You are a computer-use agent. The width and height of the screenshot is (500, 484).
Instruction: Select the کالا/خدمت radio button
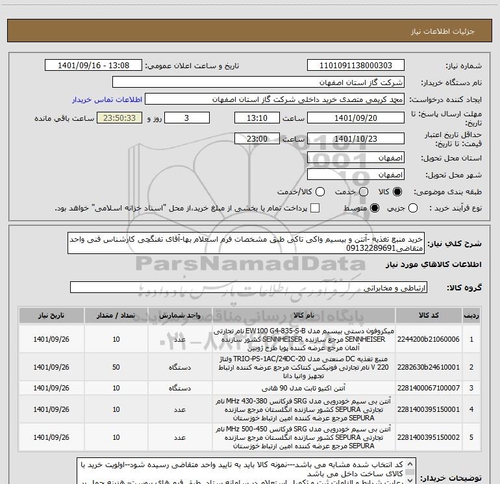(320, 192)
